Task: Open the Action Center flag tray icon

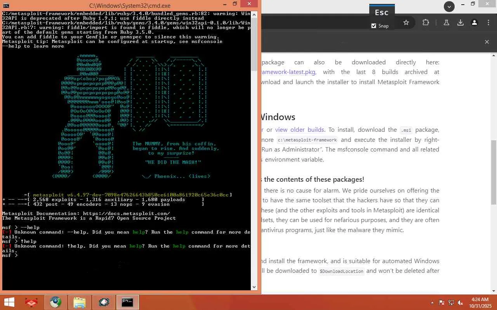Action: 442,303
